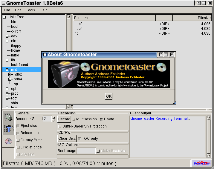Screen dimensions: 214x169
Task: Open the track title editor icon
Action: [x=9, y=129]
